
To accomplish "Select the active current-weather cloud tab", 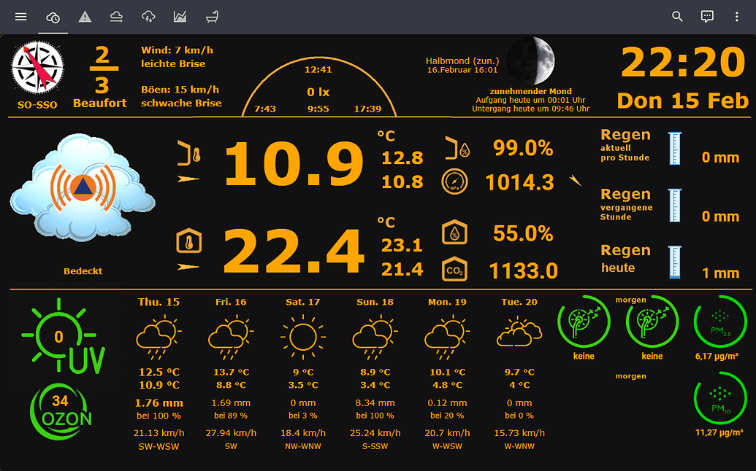I will click(52, 16).
